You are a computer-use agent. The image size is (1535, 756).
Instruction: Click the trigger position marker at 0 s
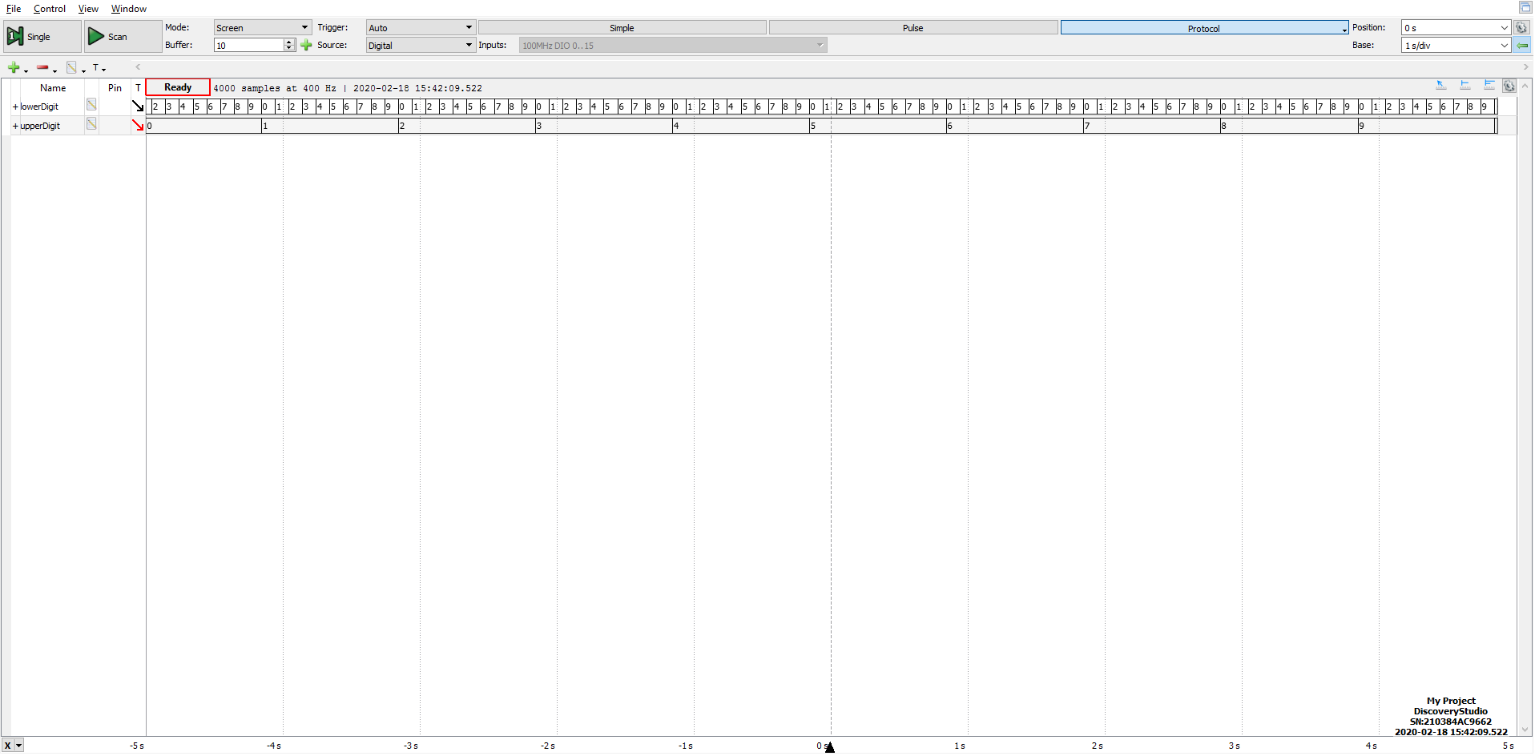pyautogui.click(x=830, y=747)
